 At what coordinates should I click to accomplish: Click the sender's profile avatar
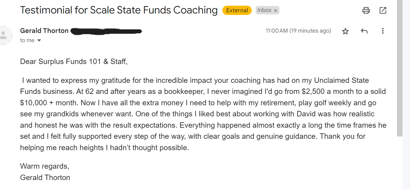4,35
